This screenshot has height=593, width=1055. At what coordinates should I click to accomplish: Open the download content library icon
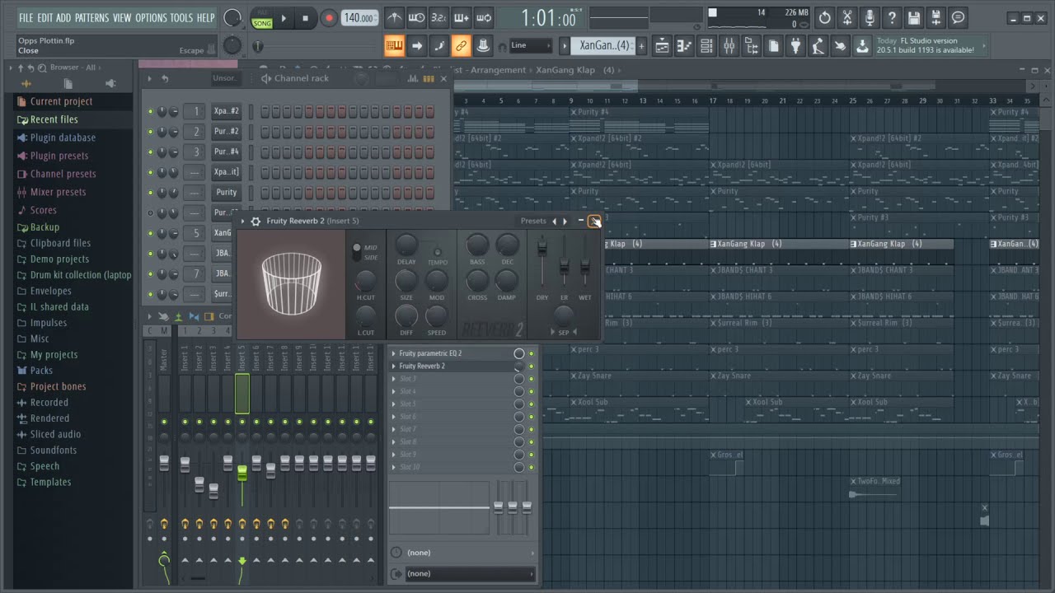pyautogui.click(x=862, y=46)
